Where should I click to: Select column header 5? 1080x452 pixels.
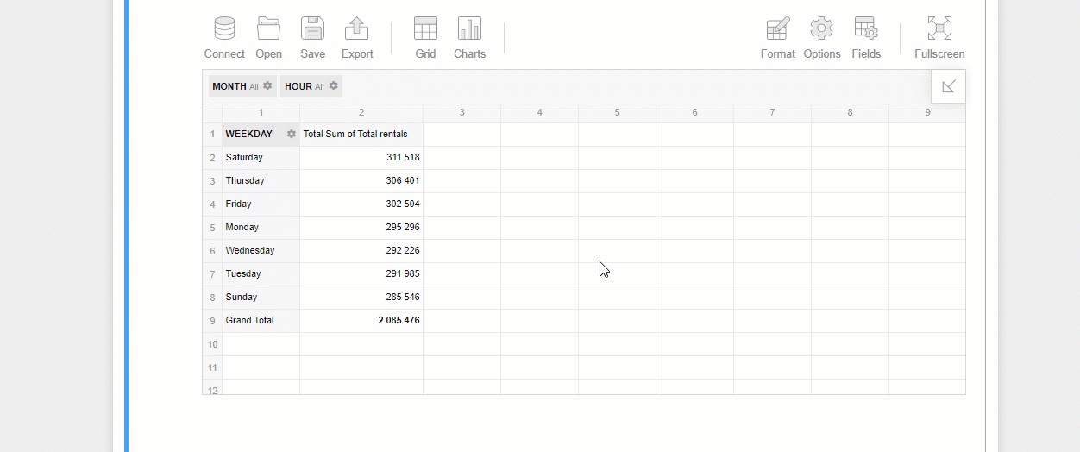(617, 113)
